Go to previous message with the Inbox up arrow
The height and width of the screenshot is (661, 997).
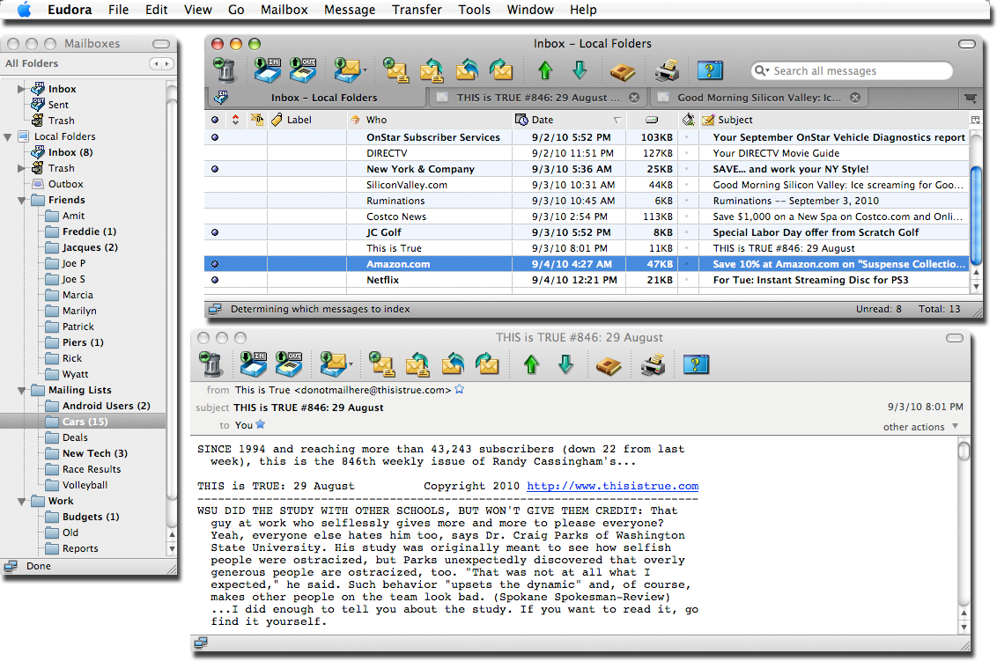545,70
